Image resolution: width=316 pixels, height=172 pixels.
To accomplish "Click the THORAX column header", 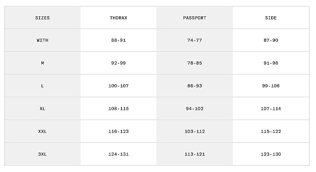I will click(x=118, y=18).
